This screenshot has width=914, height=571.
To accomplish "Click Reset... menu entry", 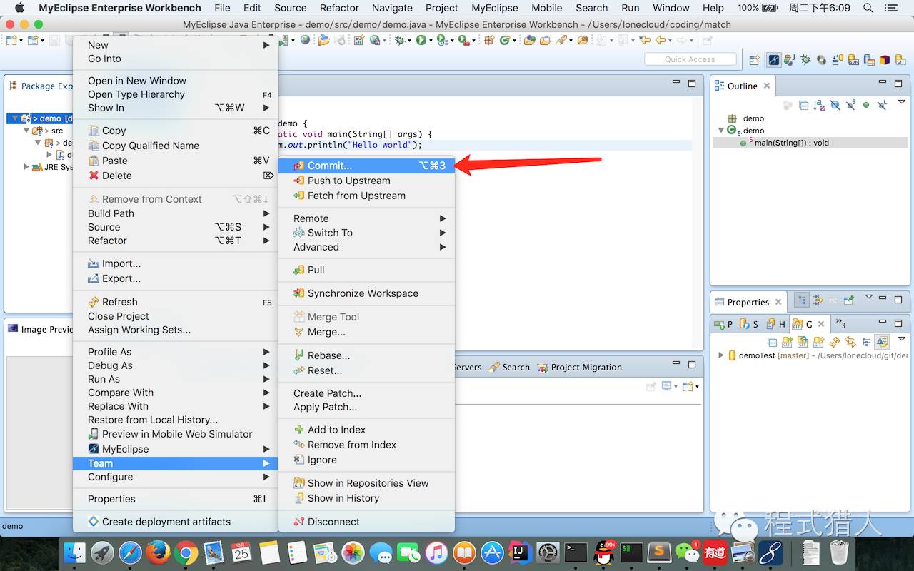I will [x=366, y=370].
